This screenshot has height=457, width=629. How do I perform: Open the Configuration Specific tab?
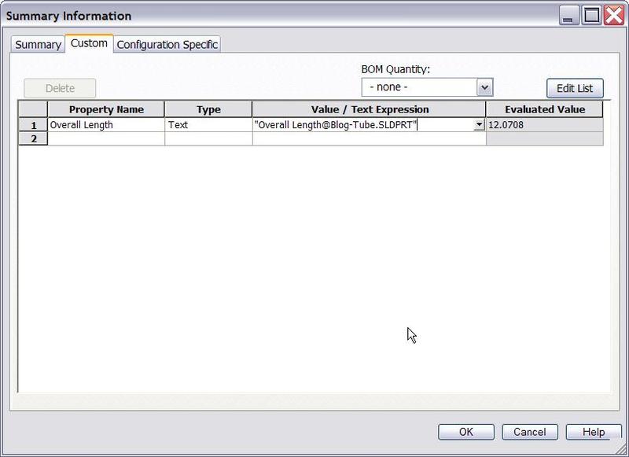(x=167, y=45)
